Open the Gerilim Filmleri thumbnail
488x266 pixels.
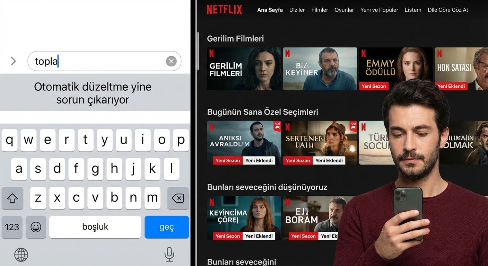pyautogui.click(x=244, y=69)
